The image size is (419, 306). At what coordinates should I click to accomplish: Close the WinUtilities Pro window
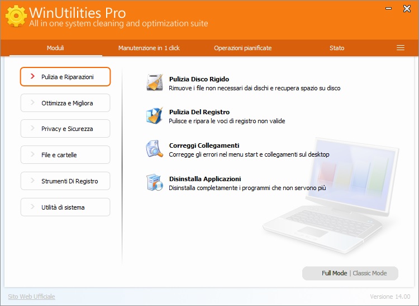pyautogui.click(x=407, y=9)
